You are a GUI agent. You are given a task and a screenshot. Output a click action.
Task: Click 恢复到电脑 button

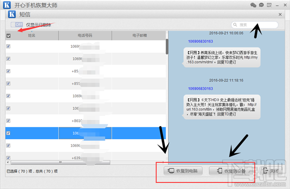(183, 171)
